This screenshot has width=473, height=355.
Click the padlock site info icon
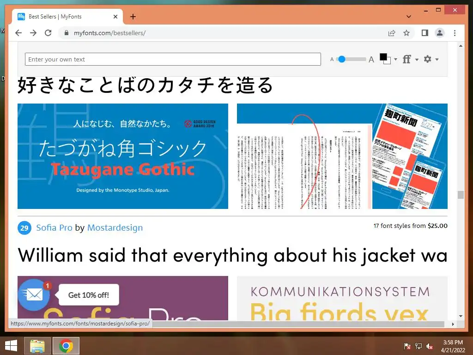point(67,33)
